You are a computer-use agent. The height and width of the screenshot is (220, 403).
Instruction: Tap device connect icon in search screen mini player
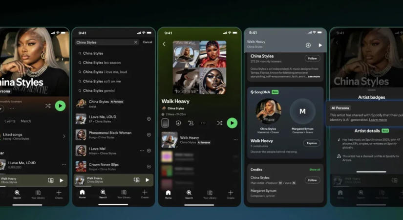[136, 180]
